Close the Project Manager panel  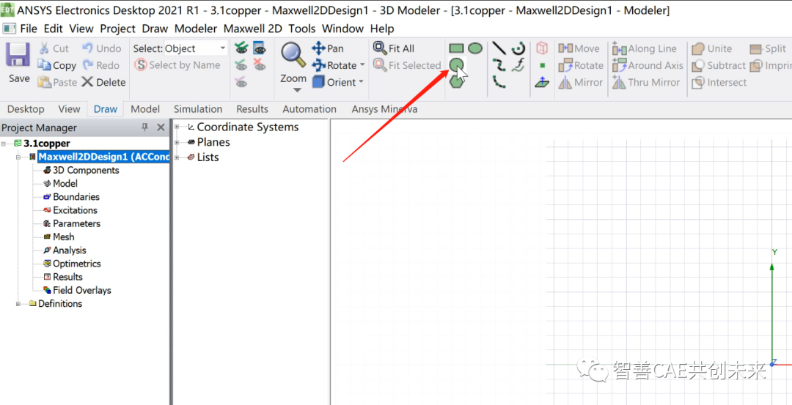coord(161,127)
